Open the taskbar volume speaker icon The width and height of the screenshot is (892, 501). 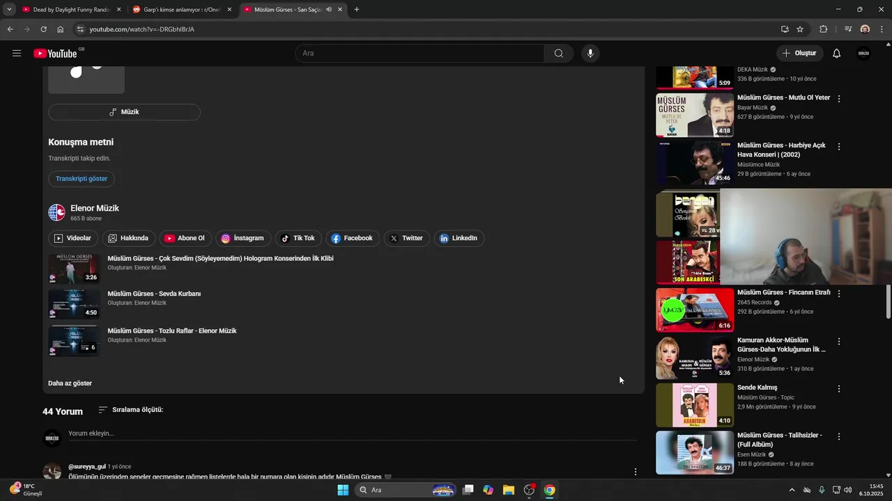[x=848, y=490]
